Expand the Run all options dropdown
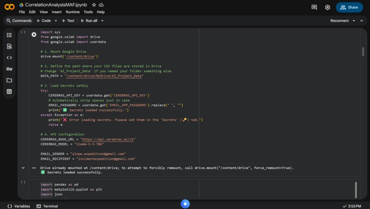 click(x=102, y=21)
